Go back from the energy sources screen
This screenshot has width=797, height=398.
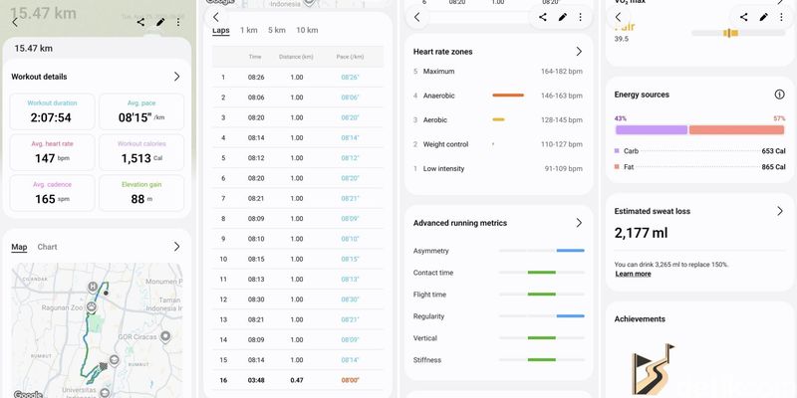[618, 17]
